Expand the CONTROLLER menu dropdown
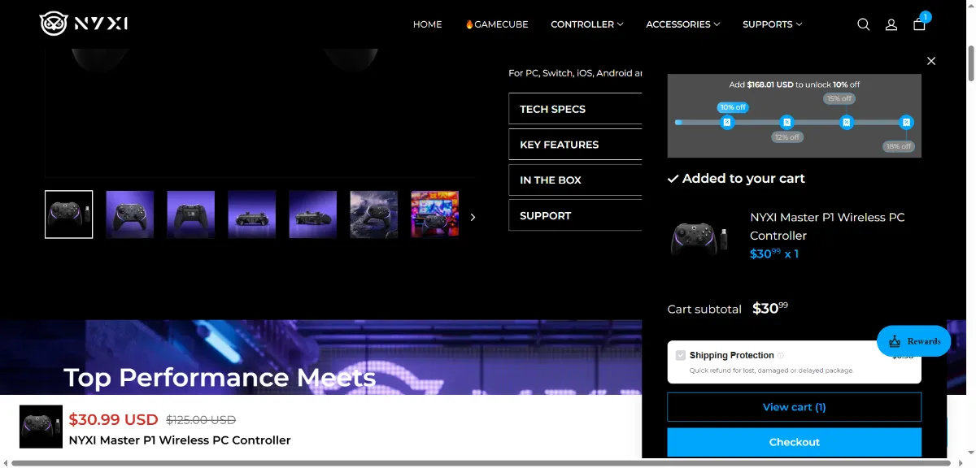 [x=587, y=24]
